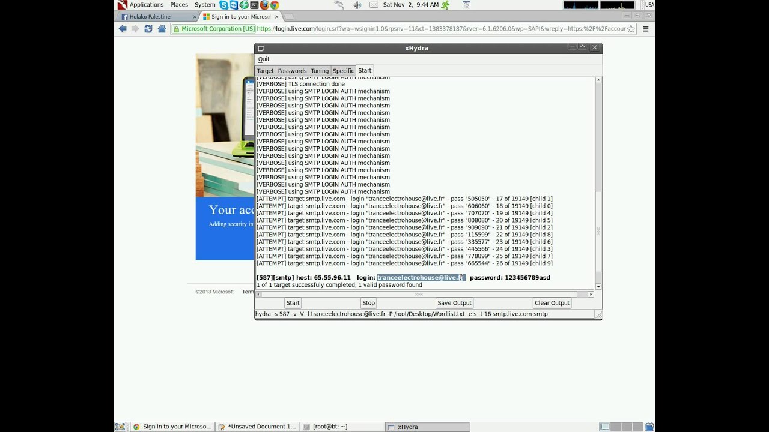Open the Places menu
This screenshot has height=432, width=769.
179,5
